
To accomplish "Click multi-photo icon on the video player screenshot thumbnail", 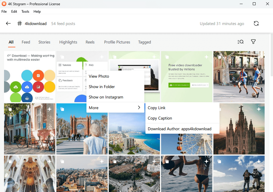I will (115, 57).
